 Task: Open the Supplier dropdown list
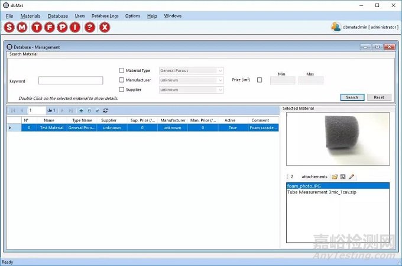click(x=220, y=90)
